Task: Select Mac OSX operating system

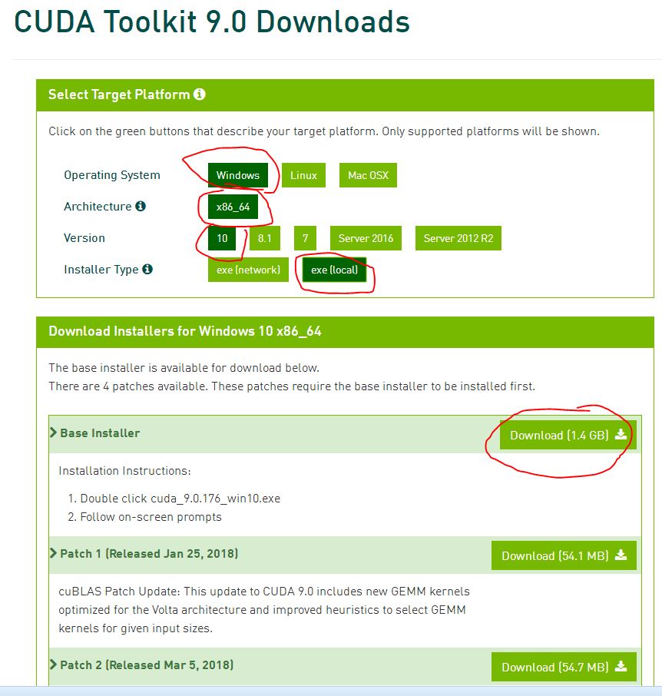Action: point(370,174)
